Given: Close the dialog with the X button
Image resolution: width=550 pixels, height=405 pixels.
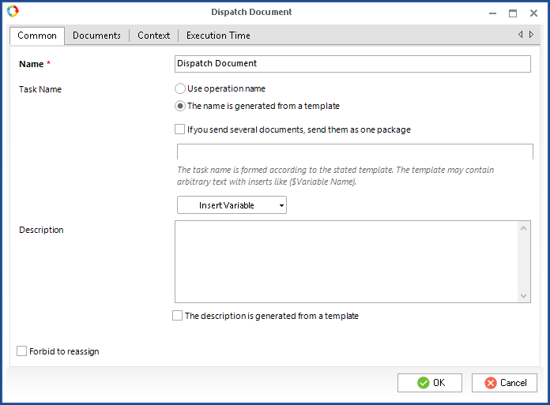Looking at the screenshot, I should [534, 13].
